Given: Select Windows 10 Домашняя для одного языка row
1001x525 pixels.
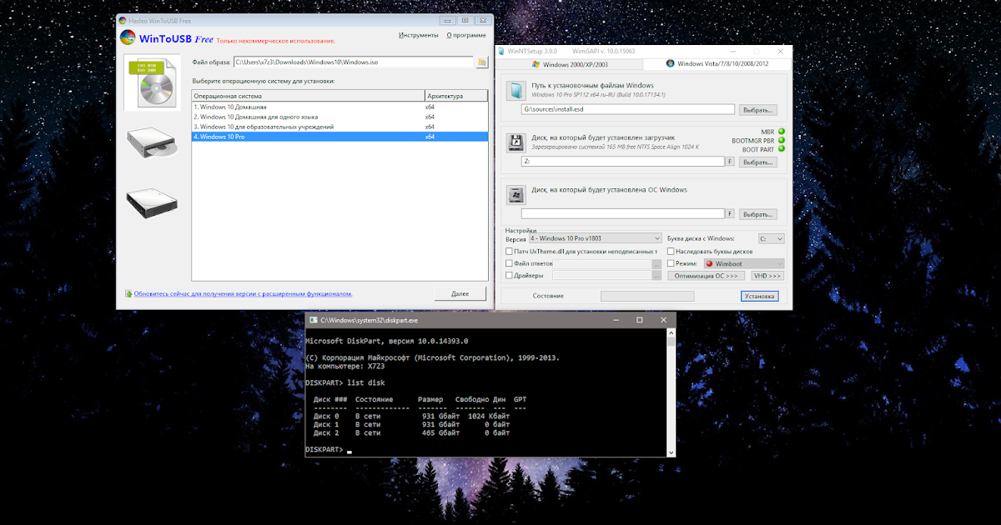Looking at the screenshot, I should tap(340, 117).
